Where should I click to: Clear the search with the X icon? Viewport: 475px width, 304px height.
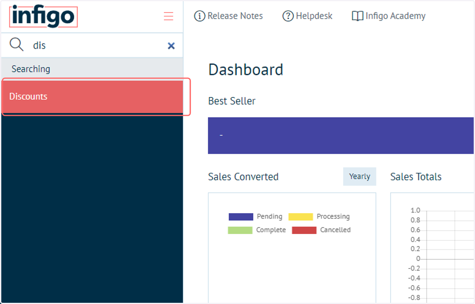(x=171, y=46)
